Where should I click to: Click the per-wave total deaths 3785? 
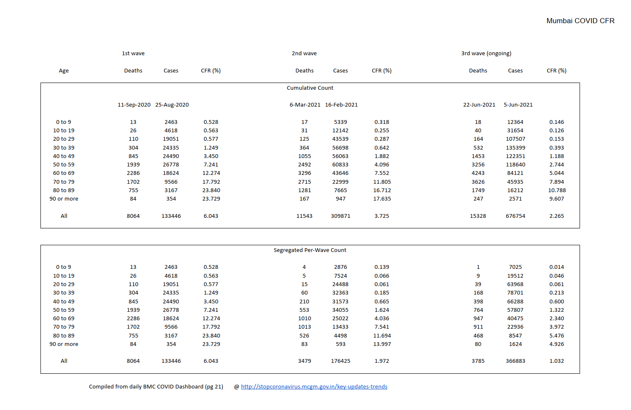tap(478, 361)
